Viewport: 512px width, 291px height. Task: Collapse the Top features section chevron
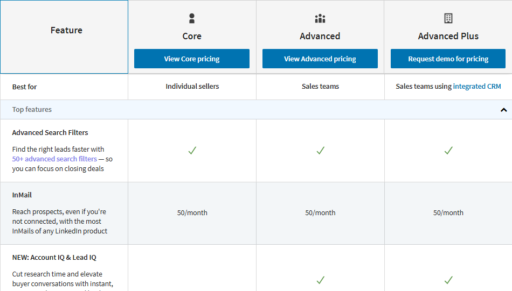click(503, 110)
